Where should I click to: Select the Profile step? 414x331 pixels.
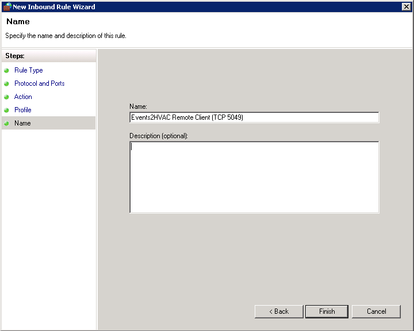(22, 110)
